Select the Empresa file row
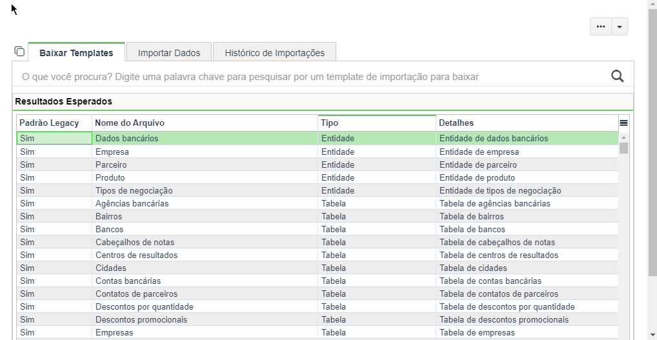Screen dimensions: 657x340 317,152
